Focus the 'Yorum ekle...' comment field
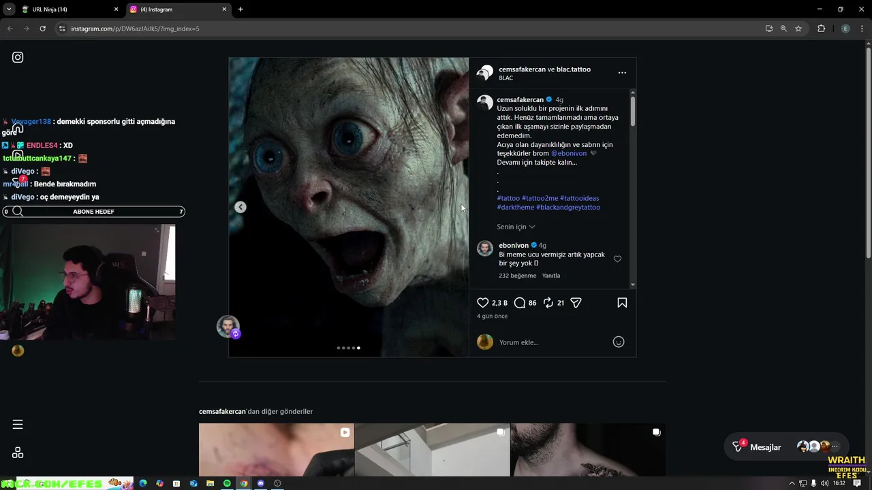The image size is (872, 490). (x=552, y=342)
